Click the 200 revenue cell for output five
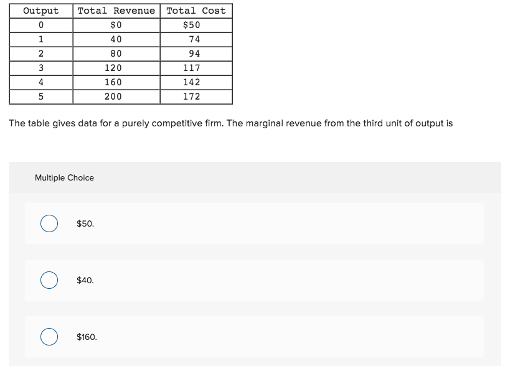505x371 pixels. 115,96
